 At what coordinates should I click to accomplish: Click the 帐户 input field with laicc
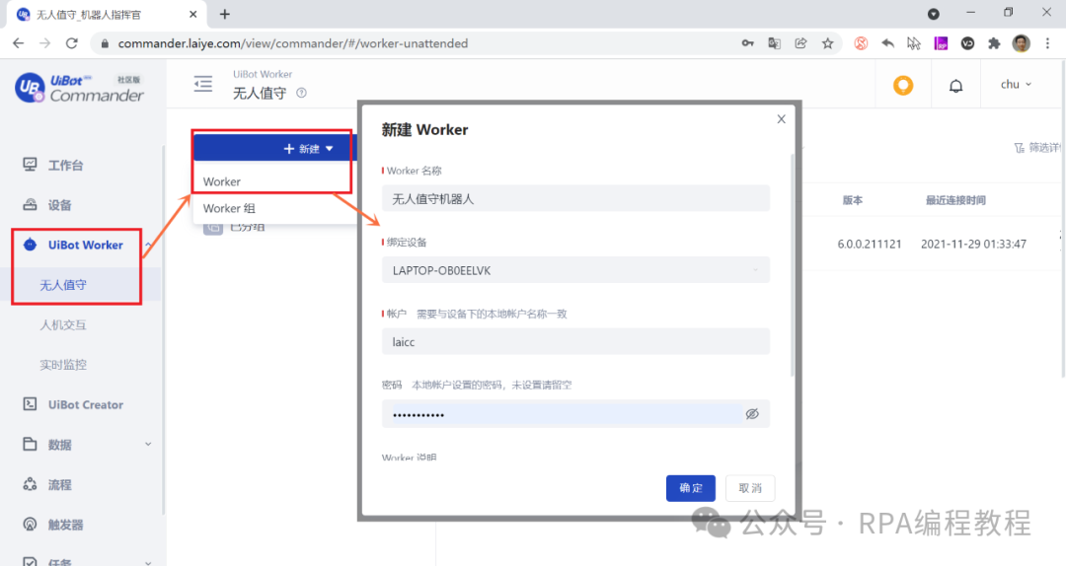click(575, 342)
